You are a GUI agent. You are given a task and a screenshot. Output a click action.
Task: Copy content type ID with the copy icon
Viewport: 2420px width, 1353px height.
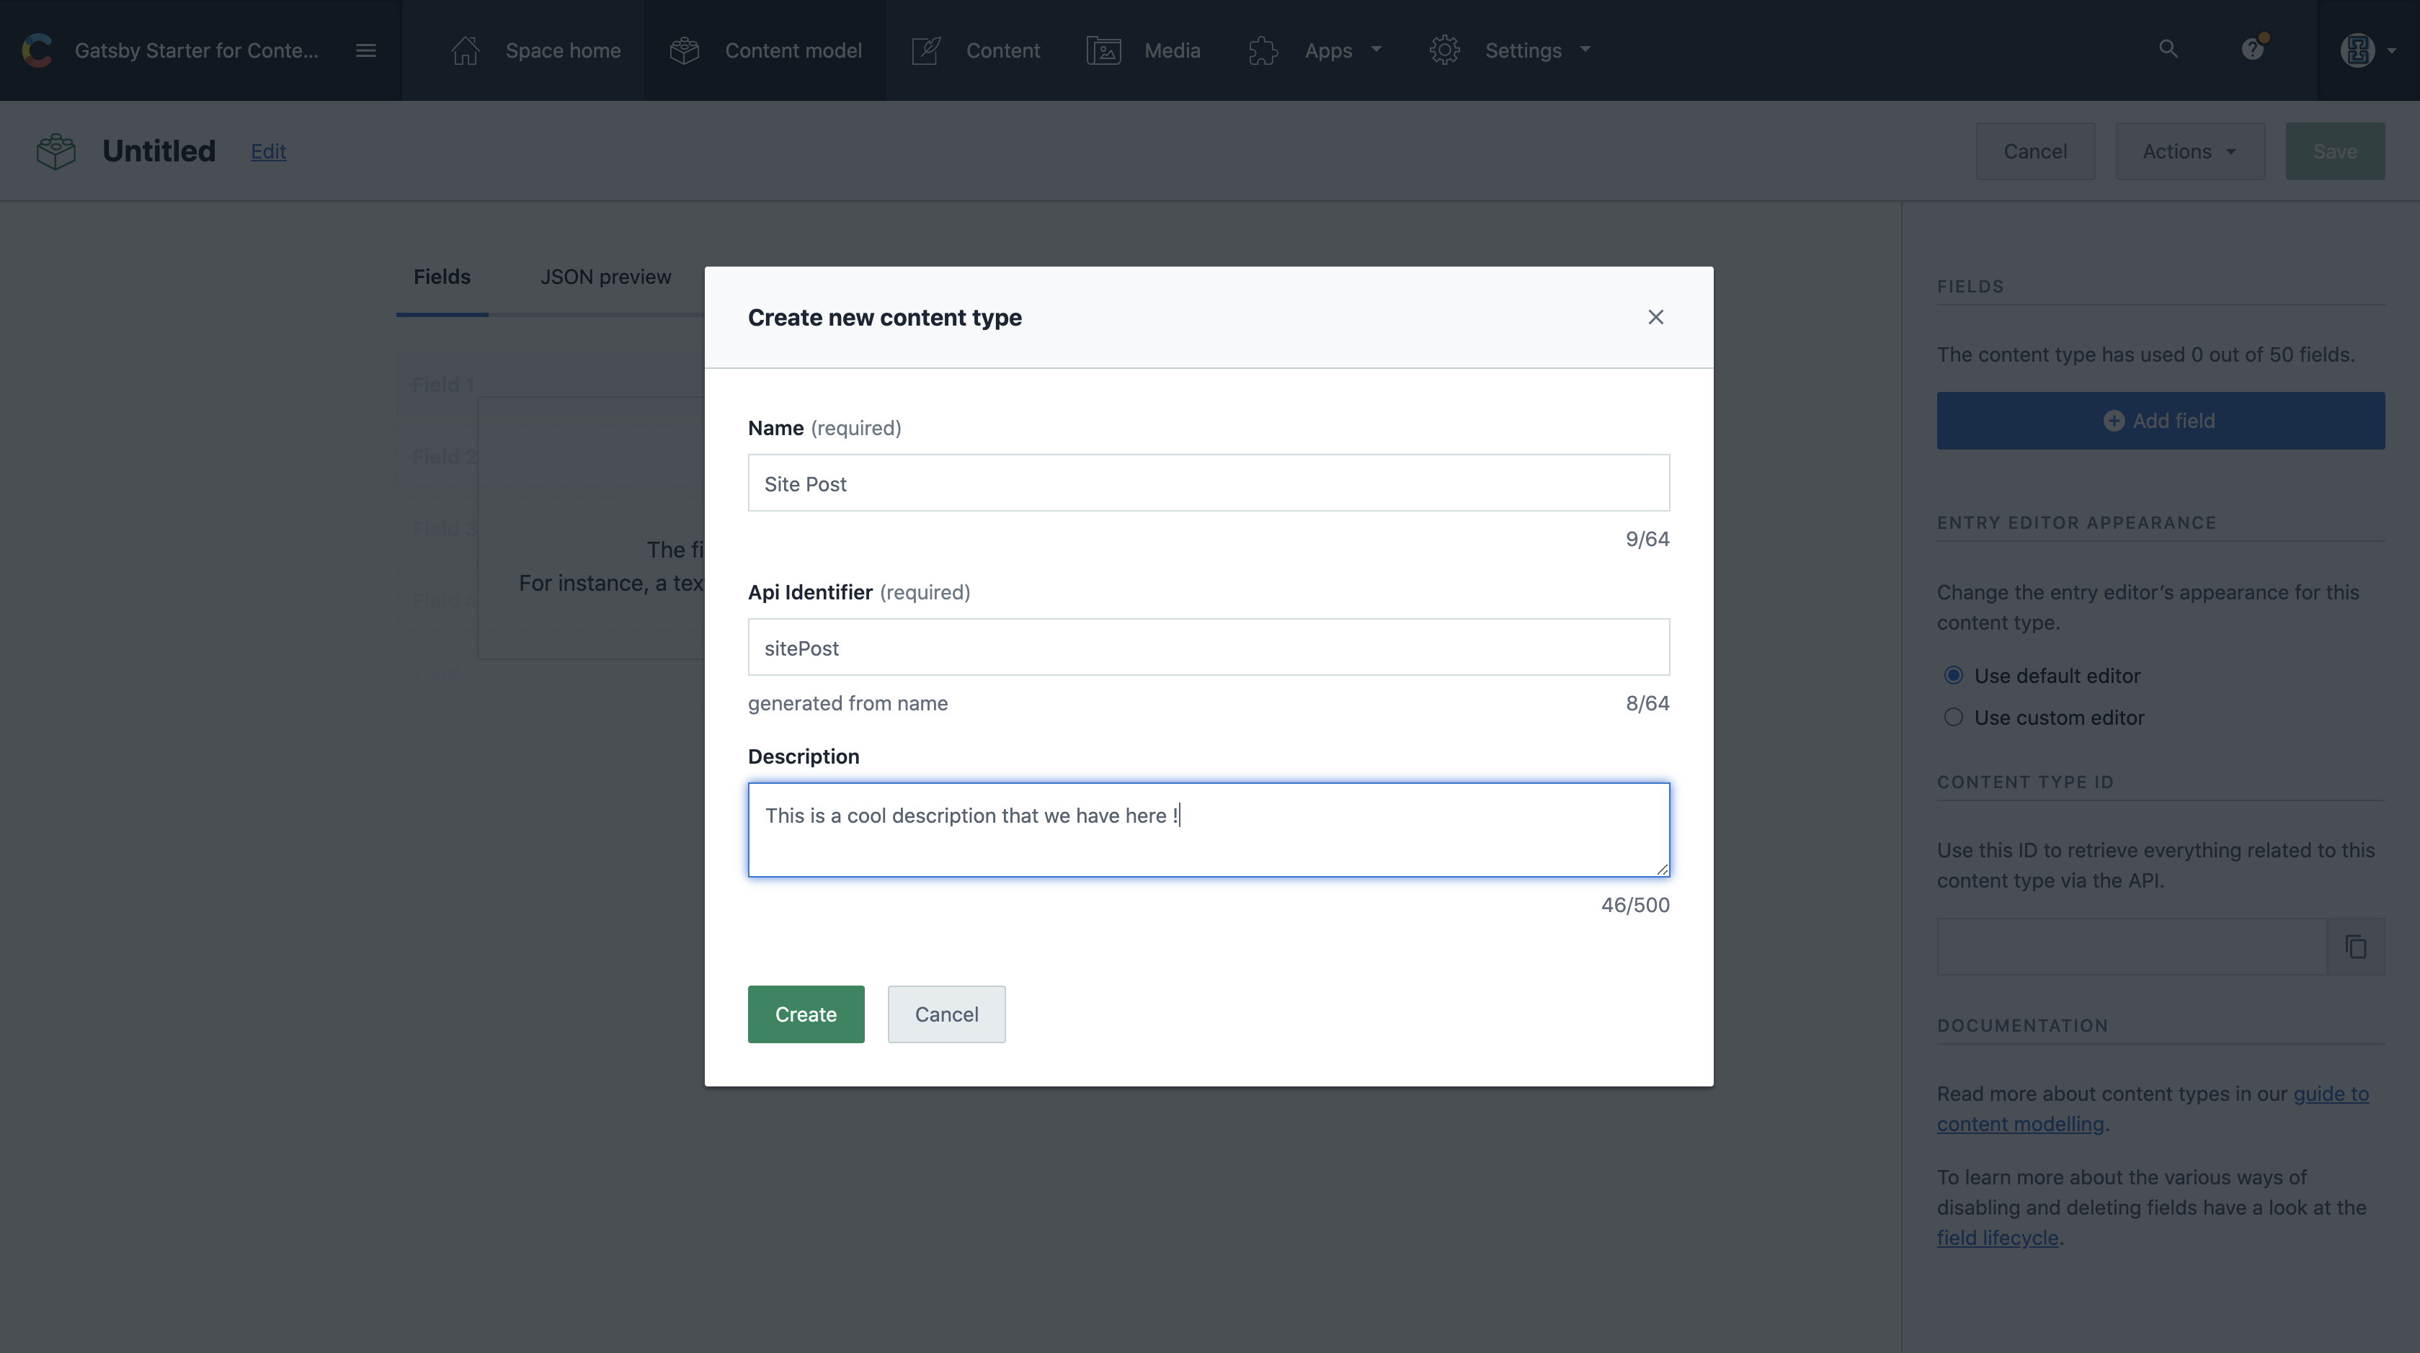point(2356,947)
